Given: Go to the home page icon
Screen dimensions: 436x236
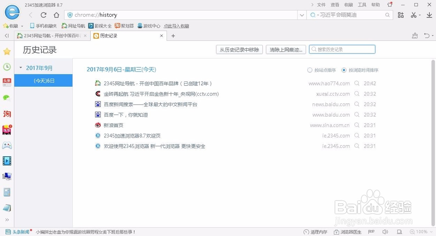Looking at the screenshot, I should (56, 15).
